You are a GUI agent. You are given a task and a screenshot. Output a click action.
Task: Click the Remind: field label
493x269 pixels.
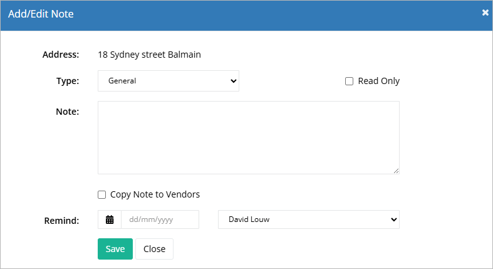click(x=61, y=221)
